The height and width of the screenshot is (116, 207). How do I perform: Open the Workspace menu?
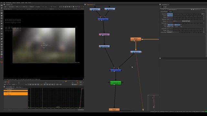[9, 3]
